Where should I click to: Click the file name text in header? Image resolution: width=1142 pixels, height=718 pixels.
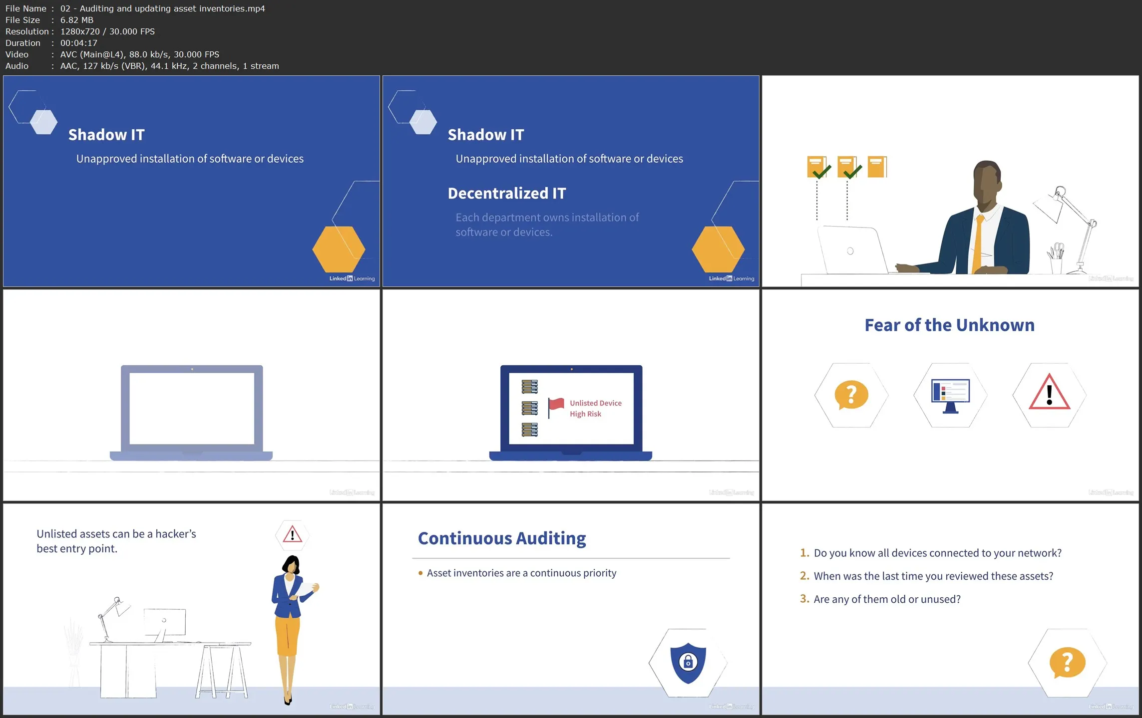click(x=162, y=8)
